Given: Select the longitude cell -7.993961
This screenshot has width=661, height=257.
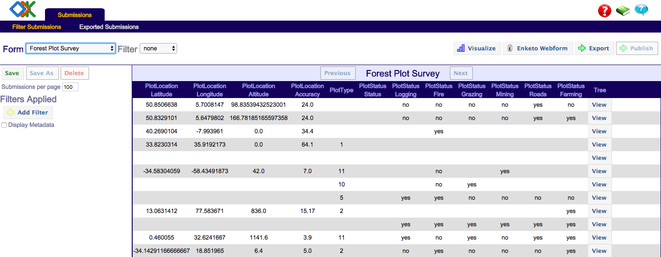Looking at the screenshot, I should 210,131.
